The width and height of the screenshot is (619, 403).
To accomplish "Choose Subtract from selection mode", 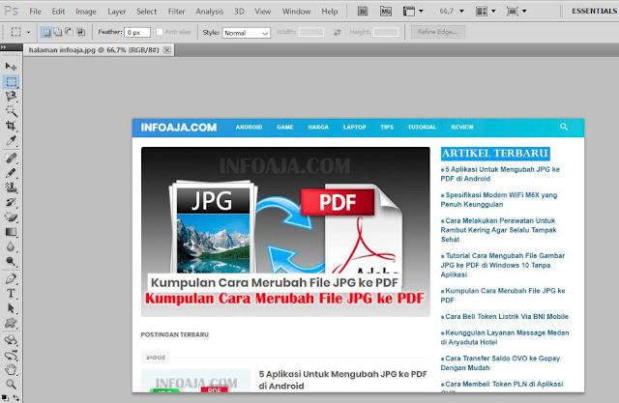I will tap(69, 32).
